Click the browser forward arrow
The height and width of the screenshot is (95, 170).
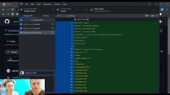(8, 9)
